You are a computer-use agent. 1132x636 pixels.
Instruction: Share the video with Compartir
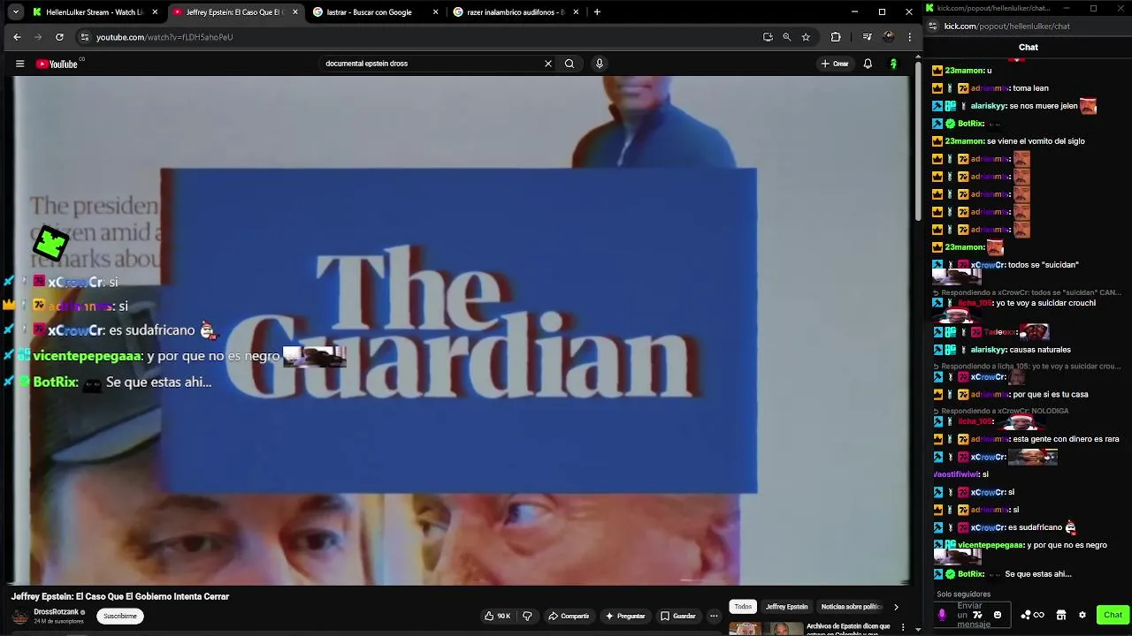[x=568, y=616]
